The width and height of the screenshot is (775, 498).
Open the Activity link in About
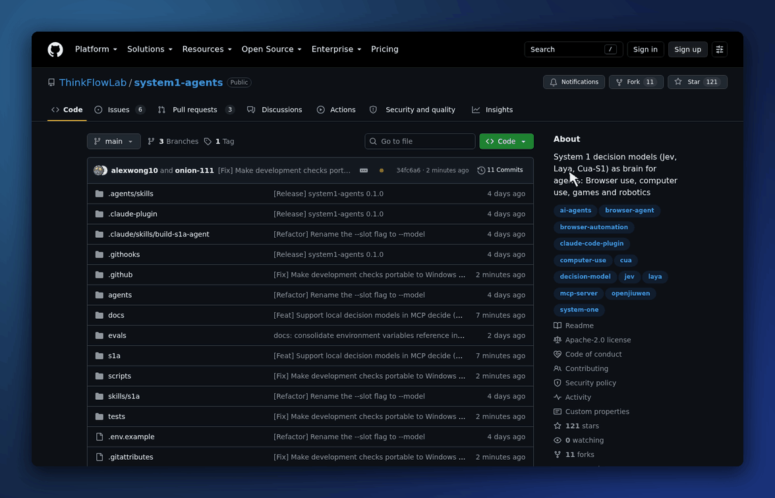(x=572, y=397)
